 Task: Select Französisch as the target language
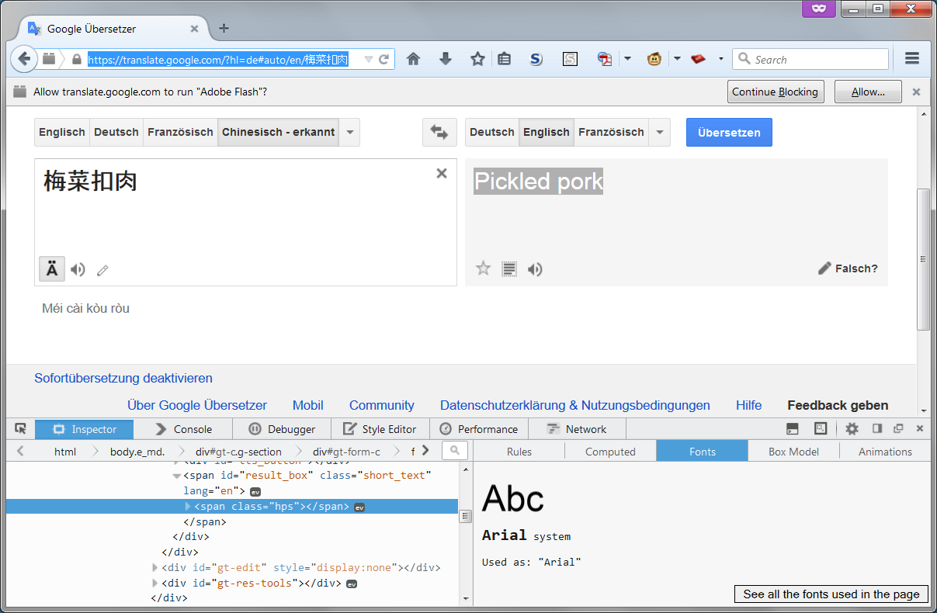click(x=611, y=133)
